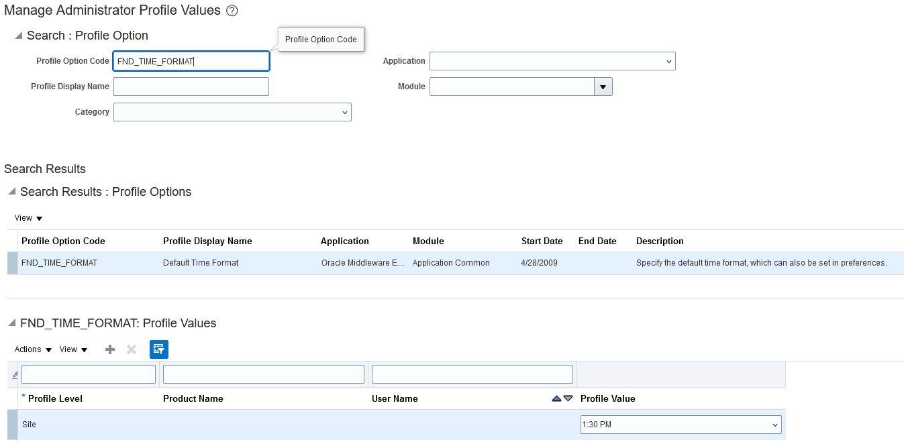Collapse Search Results : Profile Options section
This screenshot has width=904, height=442.
pyautogui.click(x=12, y=192)
